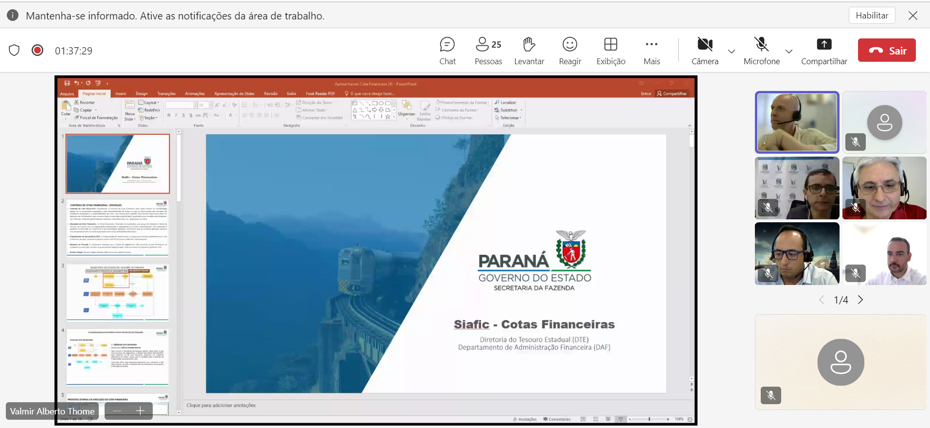
Task: Switch to the Design ribbon tab
Action: [x=142, y=94]
